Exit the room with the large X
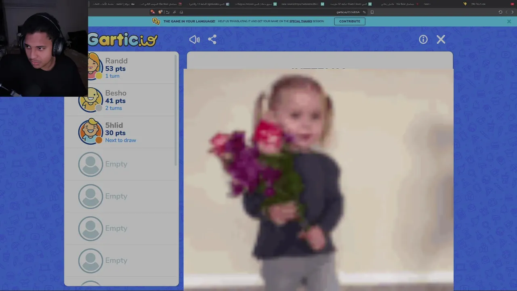 [441, 39]
